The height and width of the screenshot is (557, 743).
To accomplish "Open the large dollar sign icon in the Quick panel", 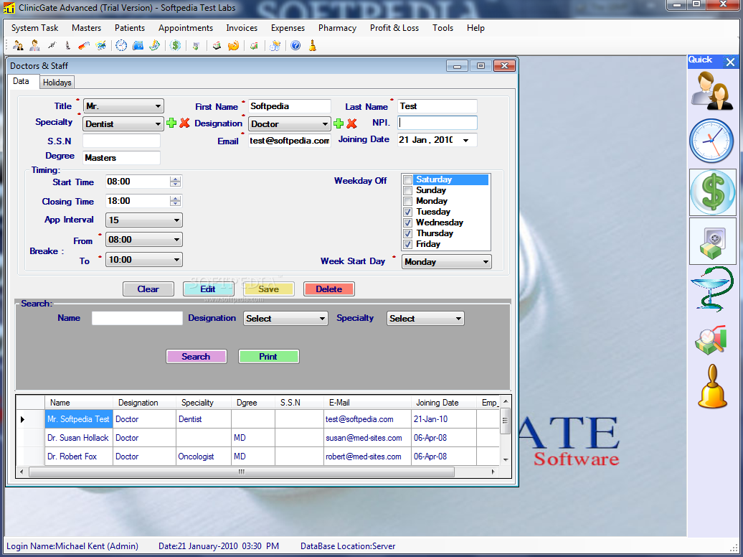I will (x=713, y=192).
